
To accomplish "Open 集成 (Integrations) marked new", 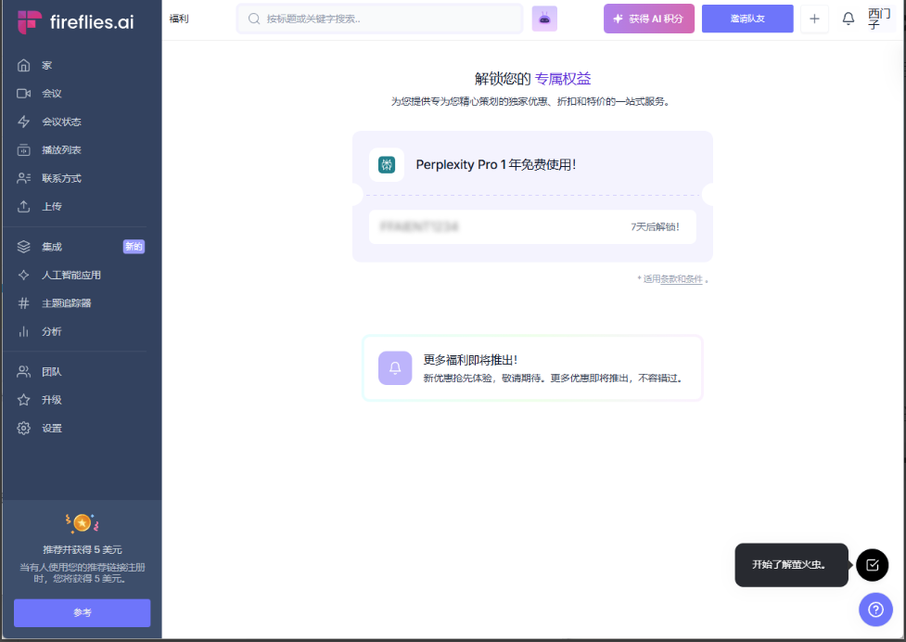I will 51,247.
